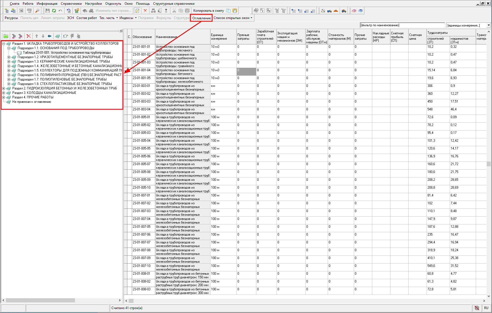
Task: Click the pointing hand icon in contents panel
Action: pyautogui.click(x=65, y=36)
